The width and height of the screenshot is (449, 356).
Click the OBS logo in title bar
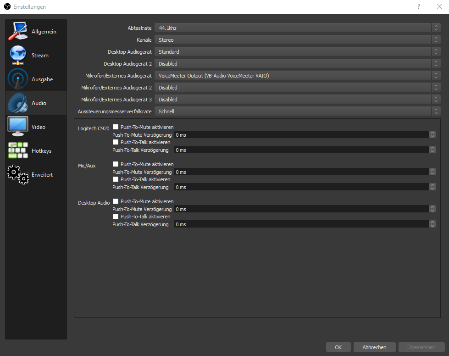click(x=7, y=6)
